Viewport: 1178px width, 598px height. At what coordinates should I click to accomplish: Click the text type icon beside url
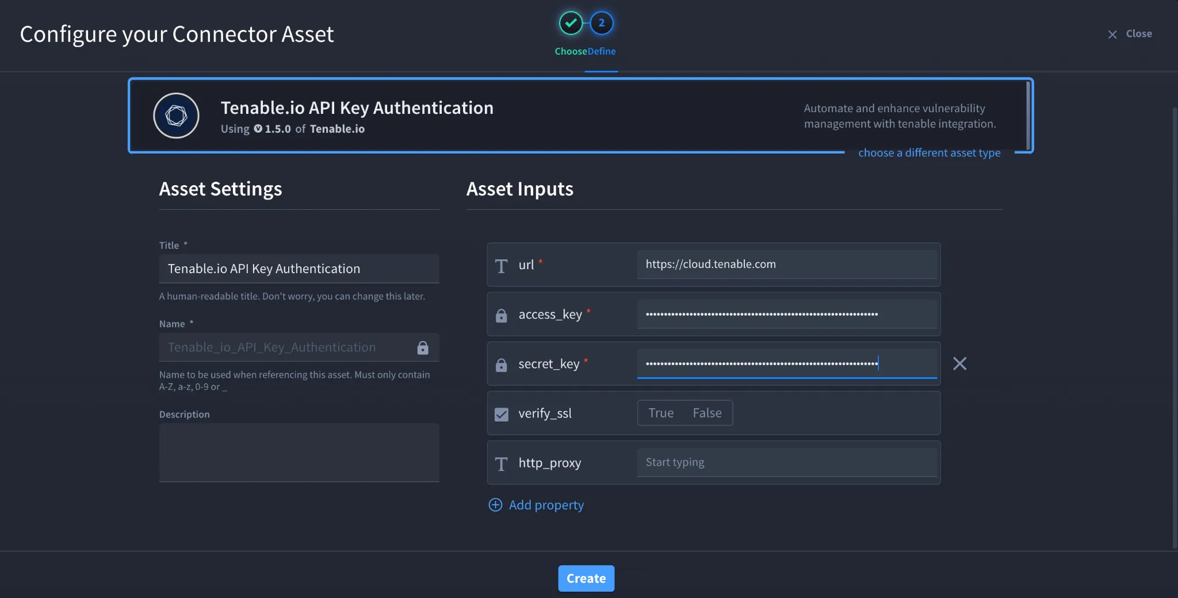coord(501,266)
